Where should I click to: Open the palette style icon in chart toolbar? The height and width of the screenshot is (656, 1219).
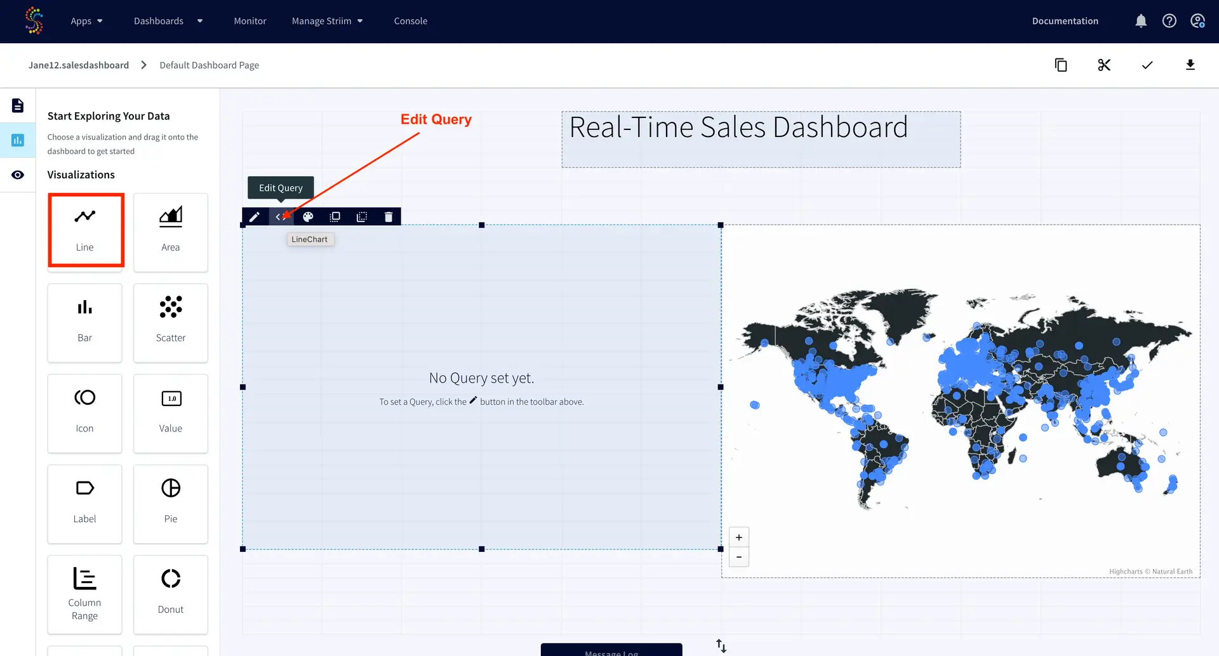[x=308, y=217]
